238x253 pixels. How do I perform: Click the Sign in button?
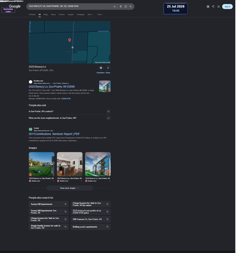[x=227, y=7]
